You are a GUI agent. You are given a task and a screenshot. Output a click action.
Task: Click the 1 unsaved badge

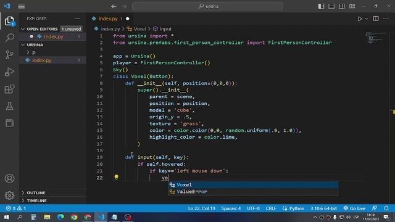click(x=72, y=29)
